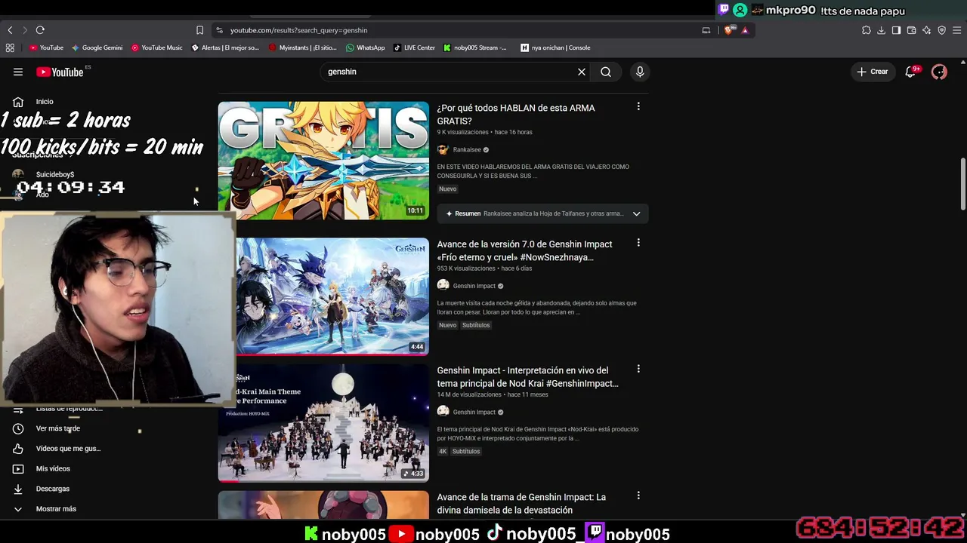Click the '953 K visualizaciones' text
967x543 pixels.
(x=466, y=268)
